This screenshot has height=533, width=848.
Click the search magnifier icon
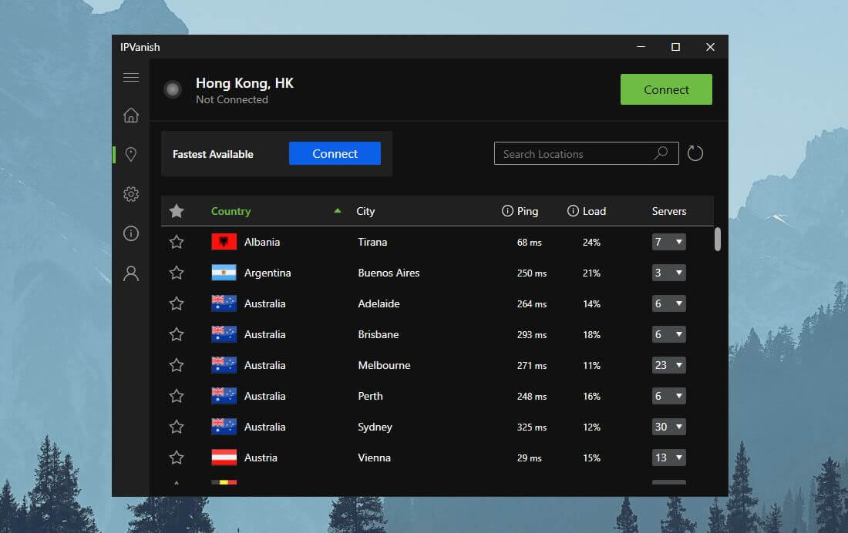661,153
